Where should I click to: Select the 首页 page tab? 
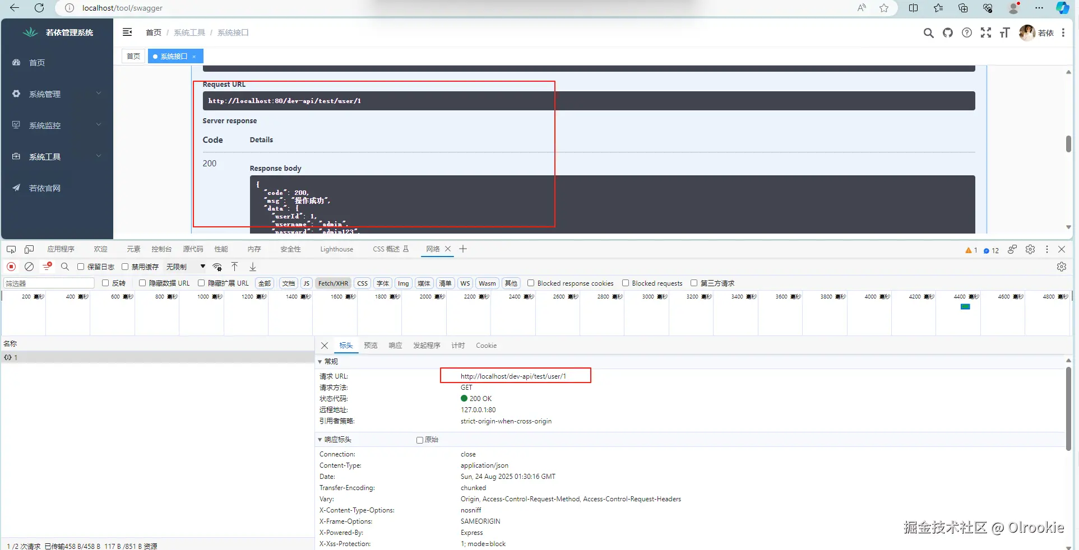click(133, 56)
